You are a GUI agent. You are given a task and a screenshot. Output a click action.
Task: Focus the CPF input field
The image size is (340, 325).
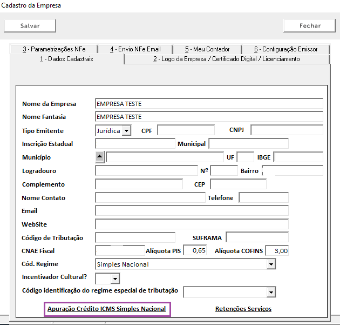point(186,130)
